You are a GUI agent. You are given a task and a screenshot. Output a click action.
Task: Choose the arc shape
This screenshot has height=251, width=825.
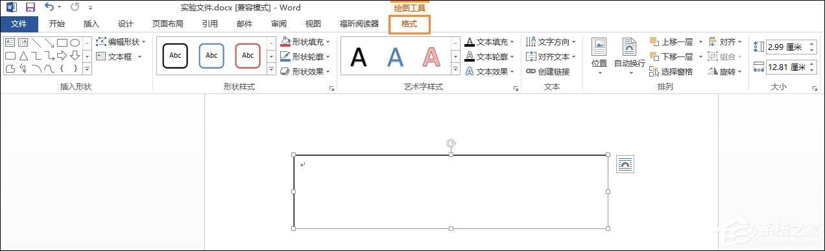click(x=36, y=69)
